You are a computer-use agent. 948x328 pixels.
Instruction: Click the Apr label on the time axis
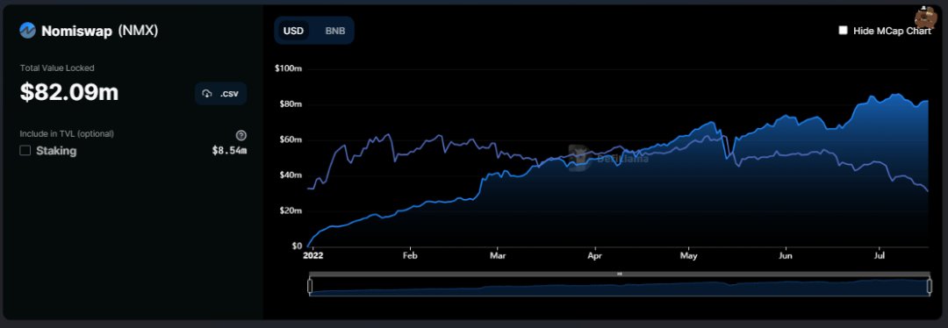click(595, 256)
